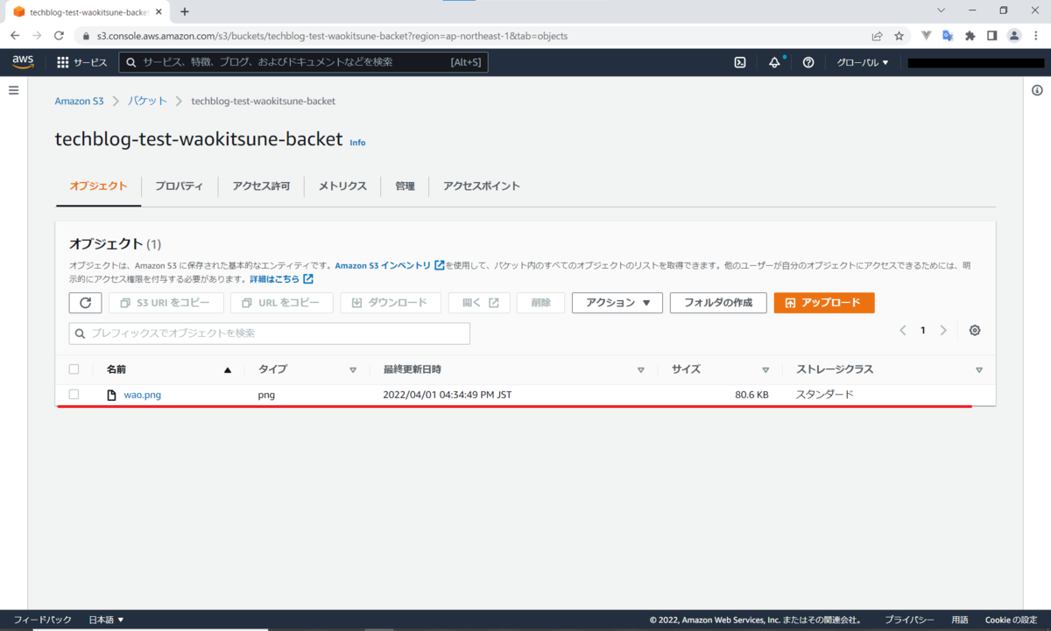Image resolution: width=1051 pixels, height=631 pixels.
Task: Open the 用語 footer link
Action: click(960, 620)
